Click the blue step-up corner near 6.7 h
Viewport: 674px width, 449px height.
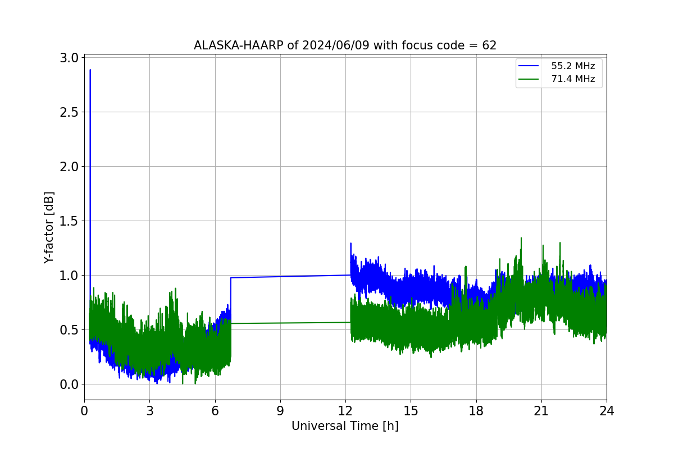(231, 278)
